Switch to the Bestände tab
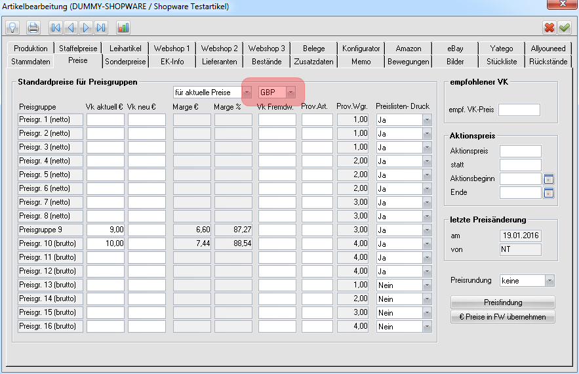The image size is (579, 374). point(267,62)
